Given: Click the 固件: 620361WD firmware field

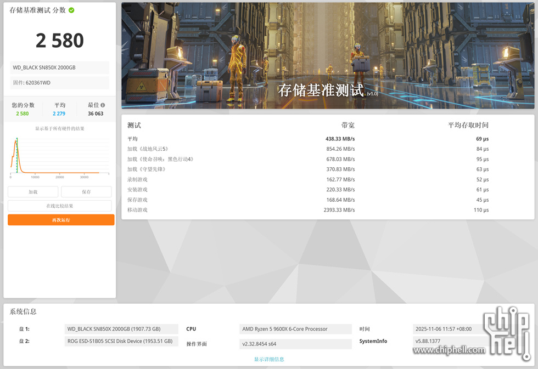Looking at the screenshot, I should pos(59,83).
